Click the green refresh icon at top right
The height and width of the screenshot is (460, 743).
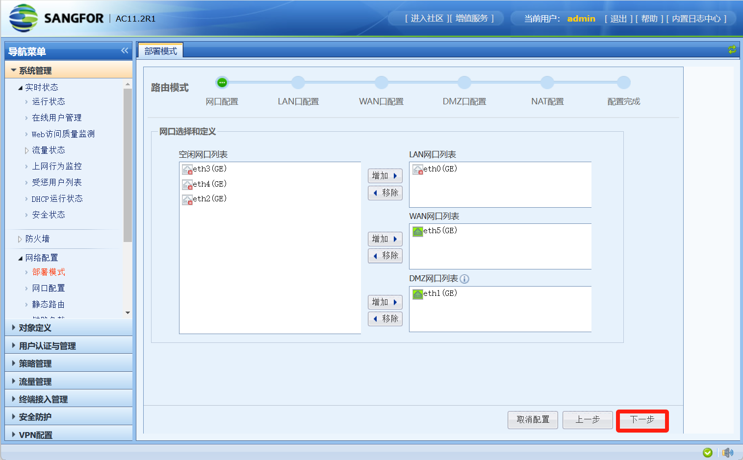point(732,49)
